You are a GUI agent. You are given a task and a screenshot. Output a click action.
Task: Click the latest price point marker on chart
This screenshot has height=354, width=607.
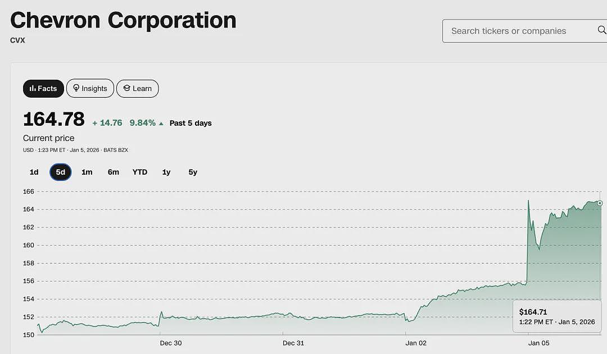coord(600,203)
